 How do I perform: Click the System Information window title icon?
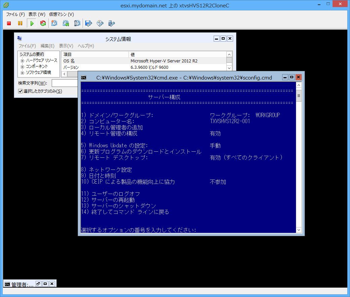pos(19,39)
